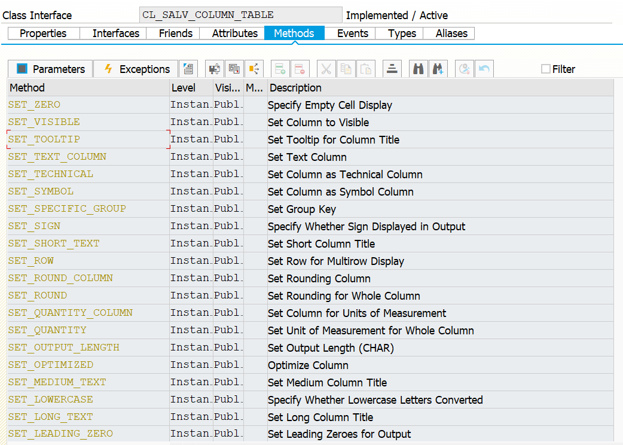Click the Method column header
Screen dimensions: 623x445
[88, 88]
